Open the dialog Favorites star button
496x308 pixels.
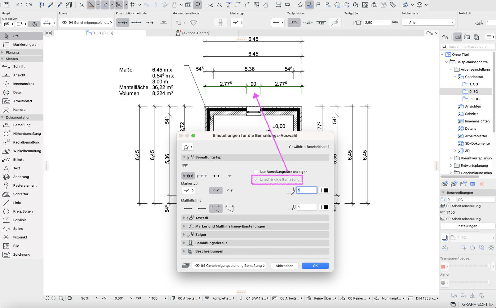point(188,147)
